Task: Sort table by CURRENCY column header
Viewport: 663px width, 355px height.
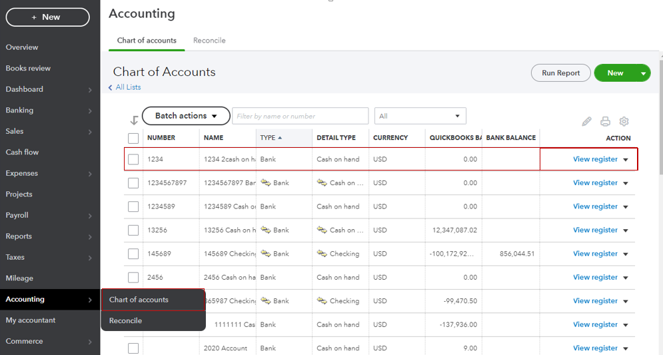Action: click(390, 138)
